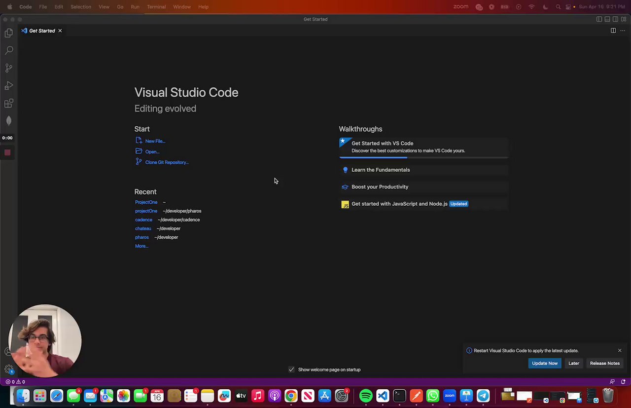Viewport: 631px width, 408px height.
Task: Open the Go menu
Action: click(120, 7)
